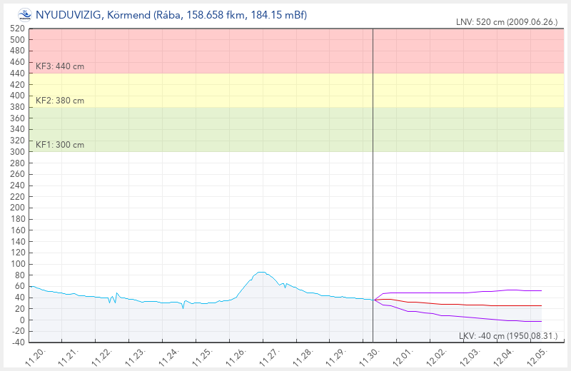Image resolution: width=571 pixels, height=371 pixels.
Task: Click the KF1: 300 cm threshold label
Action: 60,145
